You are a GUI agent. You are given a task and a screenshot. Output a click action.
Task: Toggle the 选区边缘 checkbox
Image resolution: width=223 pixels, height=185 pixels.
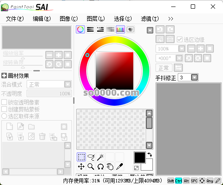(x=179, y=39)
